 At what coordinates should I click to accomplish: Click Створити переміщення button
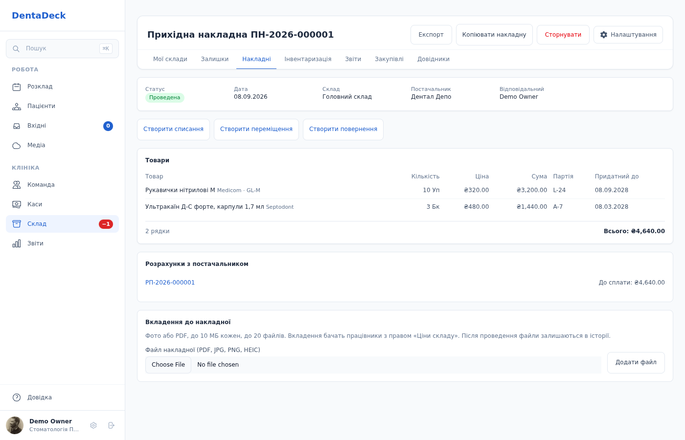tap(256, 130)
